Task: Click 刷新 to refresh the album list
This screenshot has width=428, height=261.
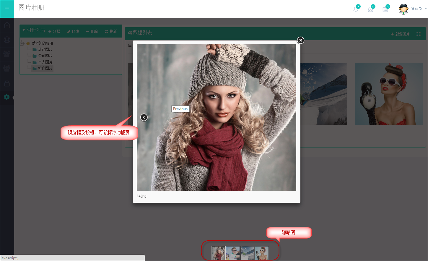Action: pos(111,31)
